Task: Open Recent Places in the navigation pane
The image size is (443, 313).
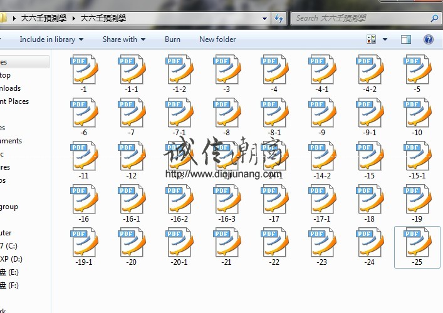Action: click(14, 101)
